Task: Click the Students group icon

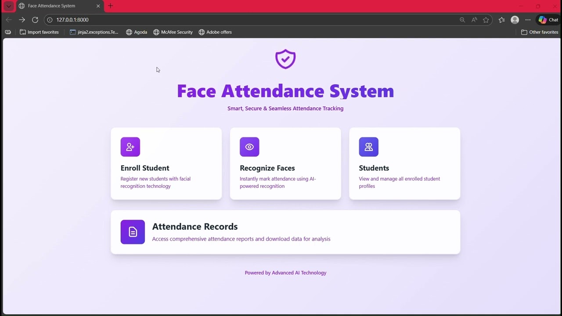Action: (x=369, y=147)
